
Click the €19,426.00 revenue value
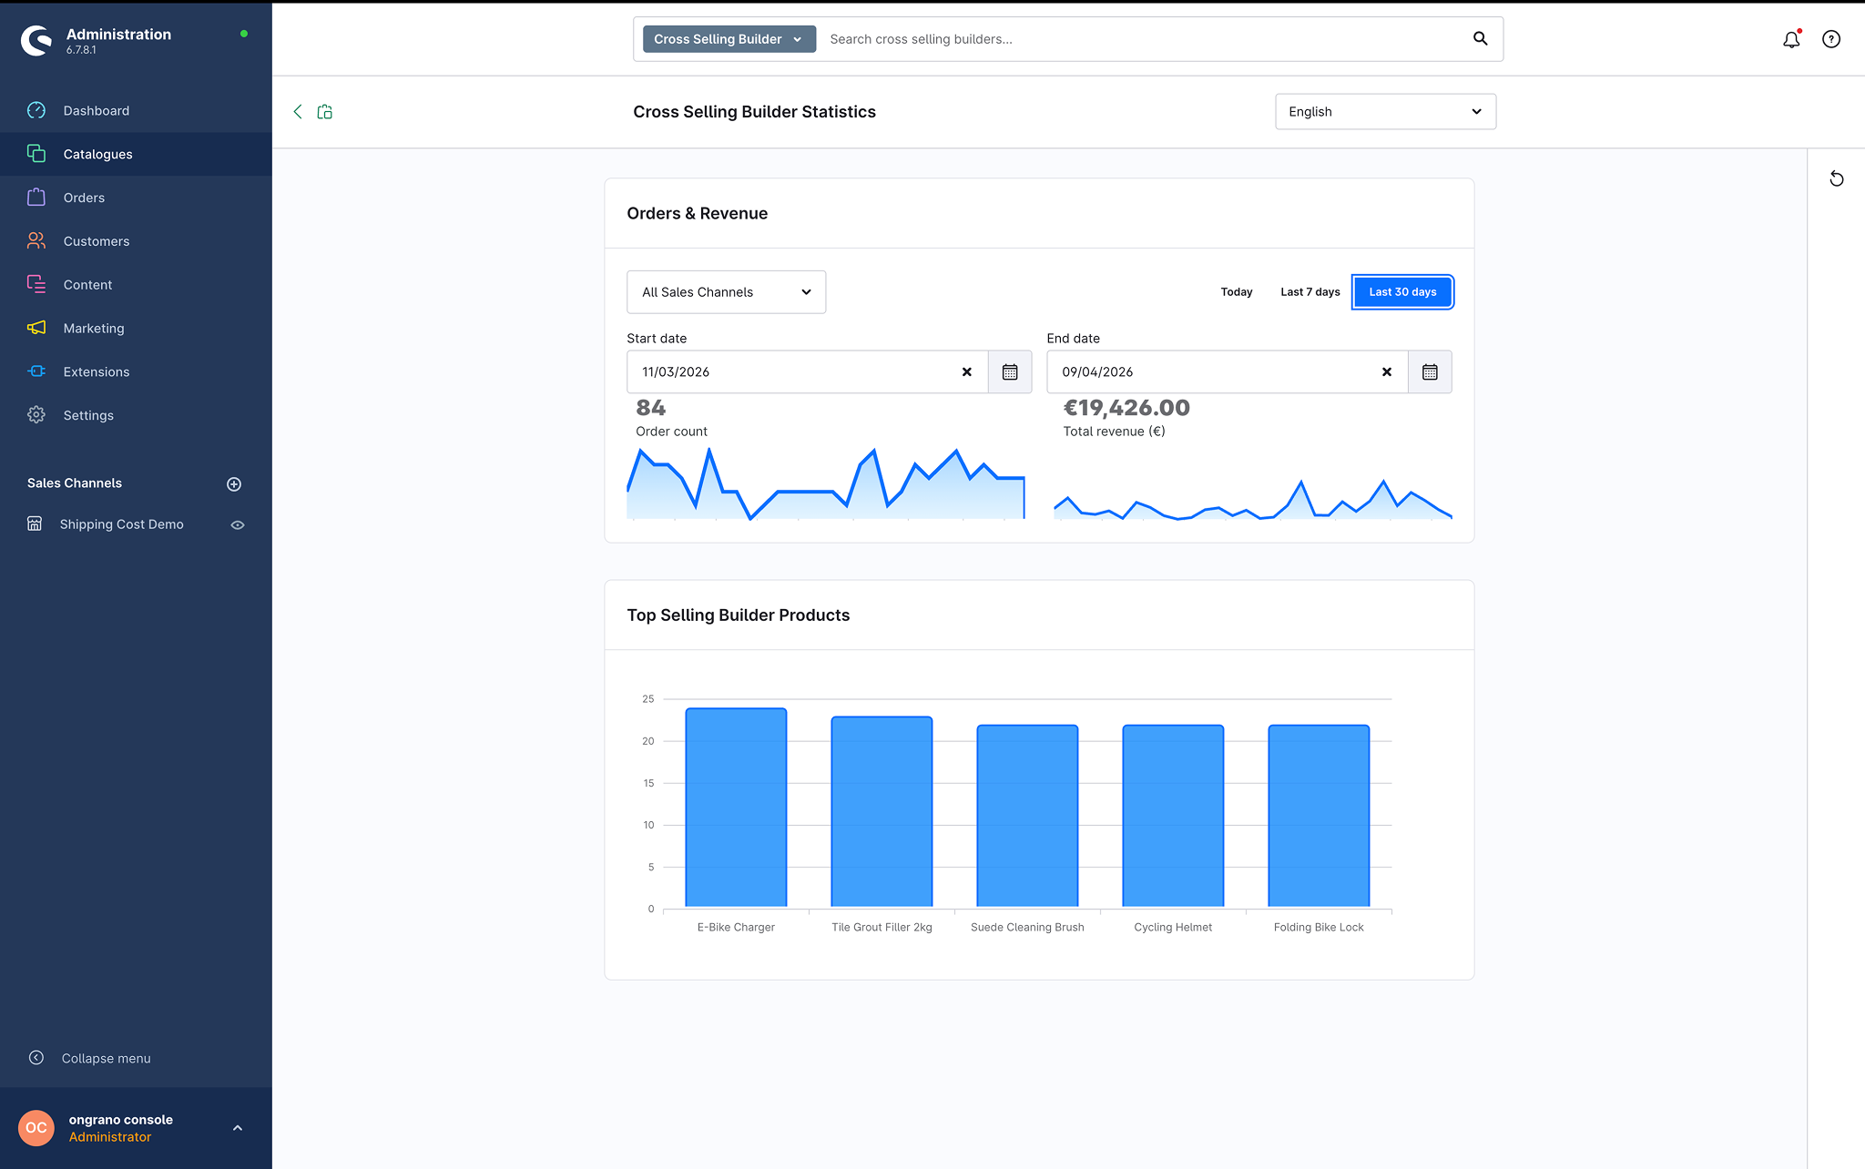[1126, 408]
